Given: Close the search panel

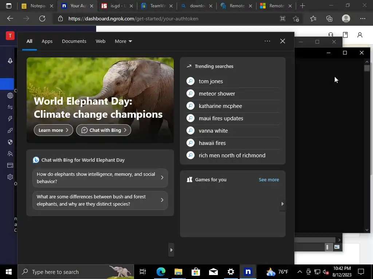Looking at the screenshot, I should coord(282,41).
